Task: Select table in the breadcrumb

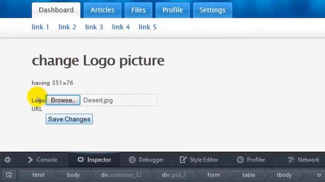Action: 249,175
